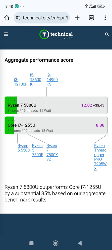Viewport: 112px width, 250px height.
Task: Tap the site search magnifier icon
Action: (107, 34)
